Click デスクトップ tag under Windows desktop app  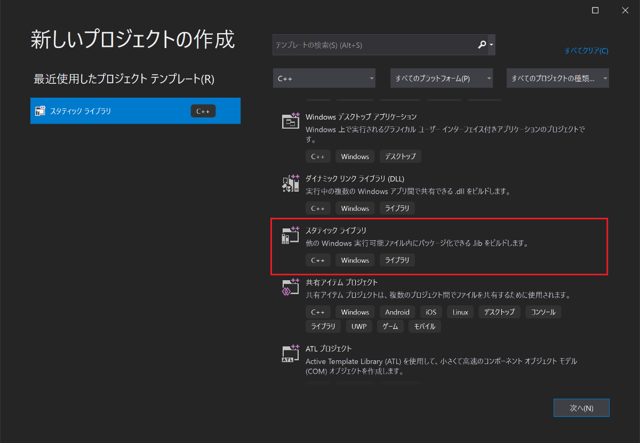click(401, 156)
